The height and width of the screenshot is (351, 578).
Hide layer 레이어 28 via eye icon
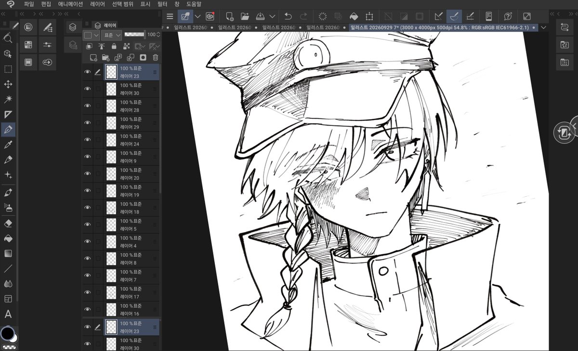87,106
